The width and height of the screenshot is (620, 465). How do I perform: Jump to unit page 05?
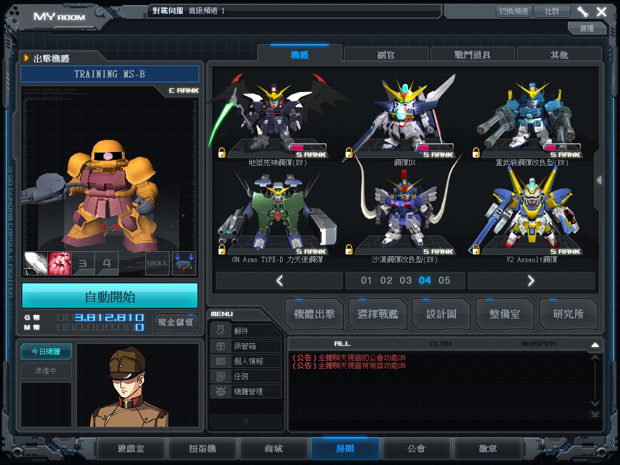(x=444, y=280)
